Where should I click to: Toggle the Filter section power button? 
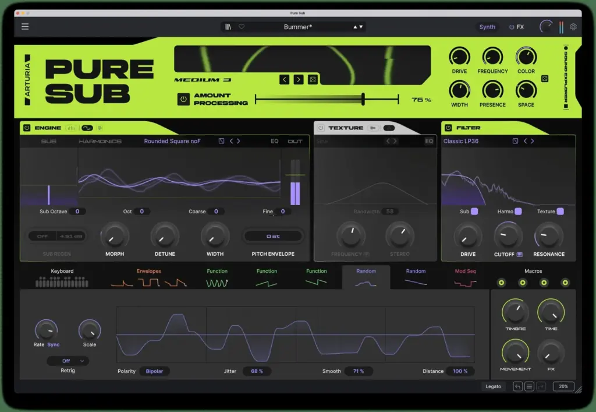(448, 128)
